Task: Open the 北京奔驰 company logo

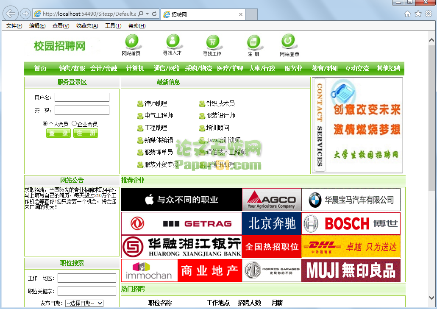Action: (272, 223)
